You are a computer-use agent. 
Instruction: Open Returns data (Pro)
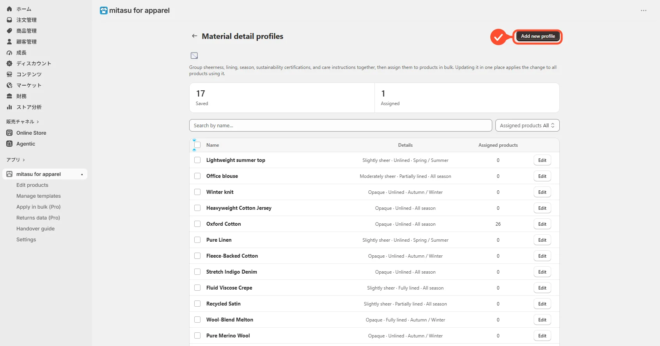click(x=38, y=218)
